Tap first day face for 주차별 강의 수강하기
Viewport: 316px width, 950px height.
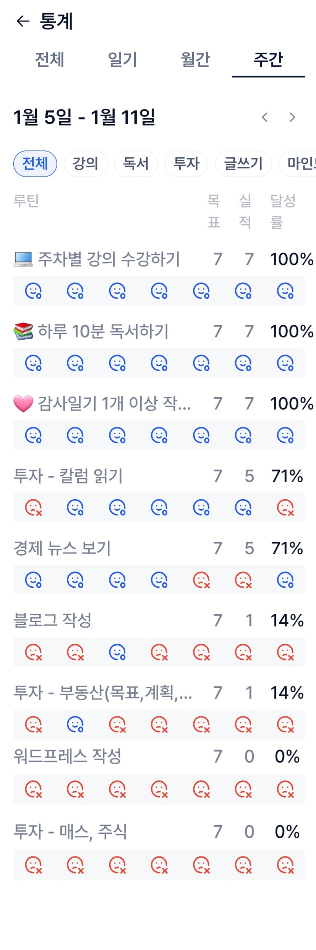[x=33, y=291]
